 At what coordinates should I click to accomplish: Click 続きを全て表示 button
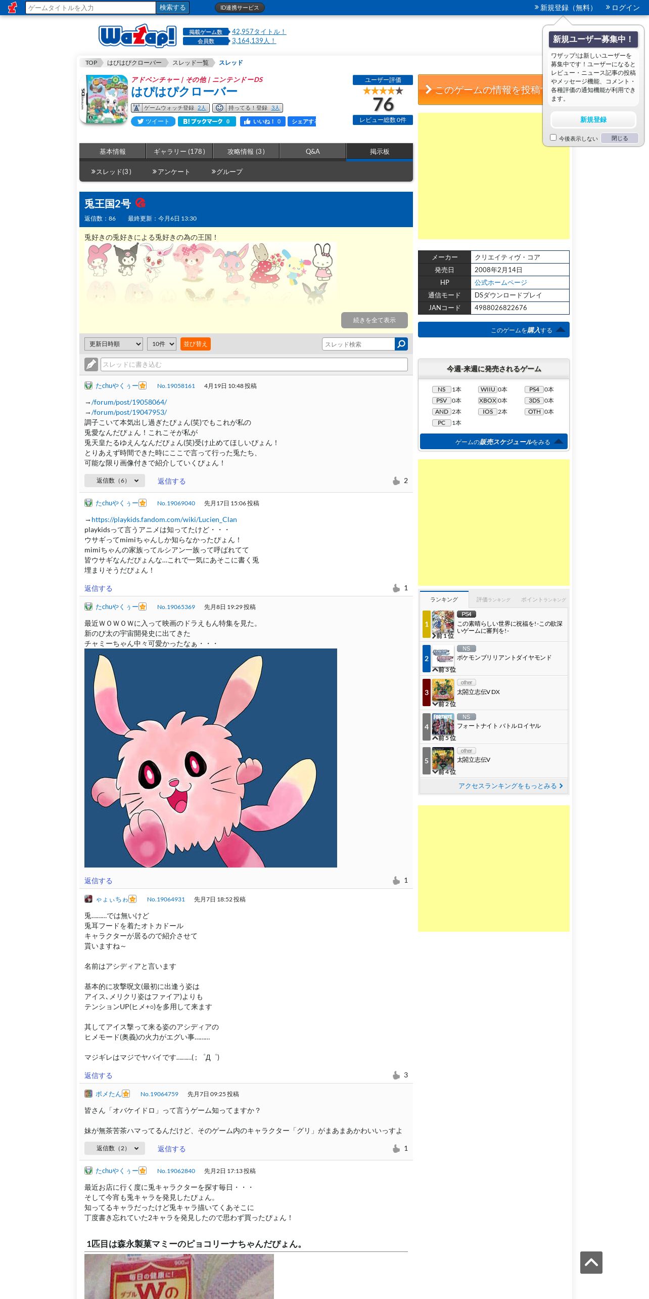tap(375, 320)
